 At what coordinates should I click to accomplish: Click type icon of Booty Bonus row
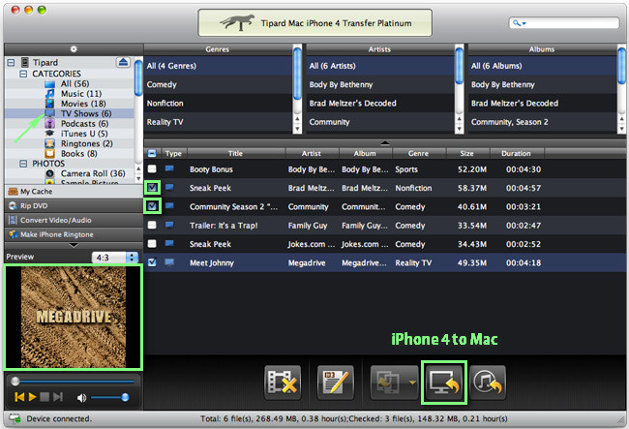[169, 169]
